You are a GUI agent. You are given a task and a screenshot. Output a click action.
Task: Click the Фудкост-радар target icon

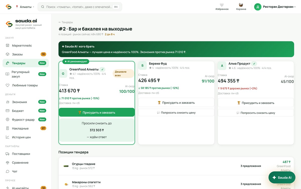pyautogui.click(x=8, y=120)
